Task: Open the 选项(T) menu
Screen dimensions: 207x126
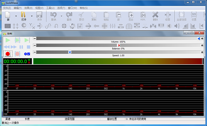Action: coord(61,8)
